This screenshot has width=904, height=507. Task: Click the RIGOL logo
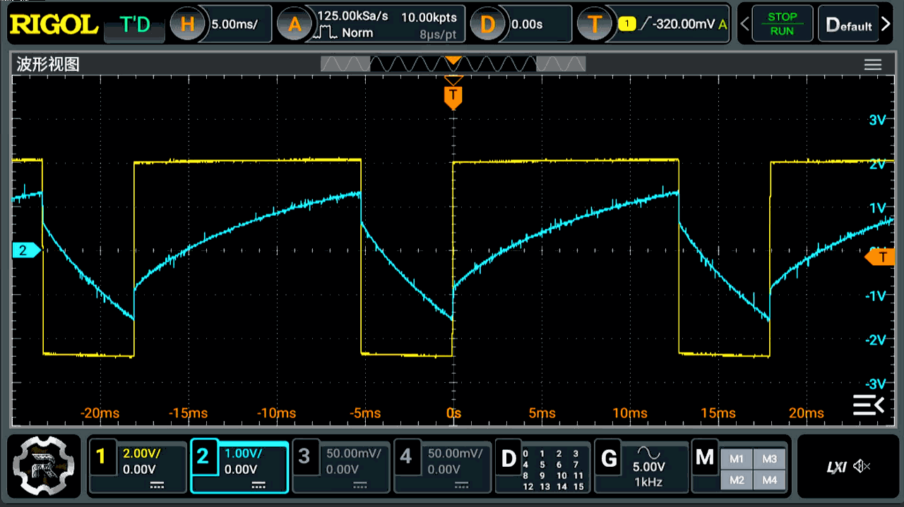pyautogui.click(x=54, y=25)
